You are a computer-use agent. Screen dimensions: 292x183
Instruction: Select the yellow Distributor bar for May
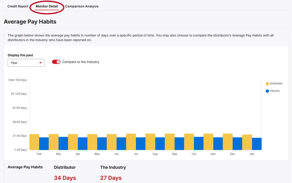(x=92, y=142)
